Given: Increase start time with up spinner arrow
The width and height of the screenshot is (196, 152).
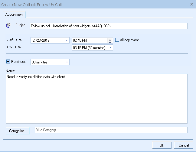Looking at the screenshot, I should coord(110,39).
